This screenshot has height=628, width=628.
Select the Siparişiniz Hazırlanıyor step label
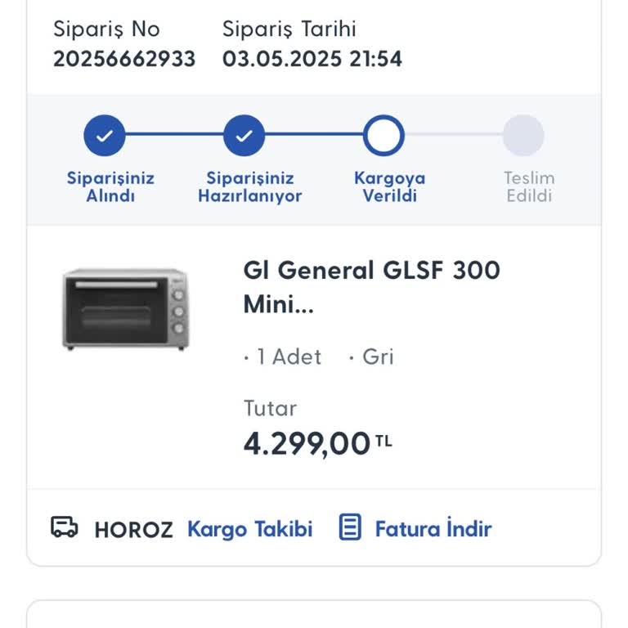coord(250,187)
